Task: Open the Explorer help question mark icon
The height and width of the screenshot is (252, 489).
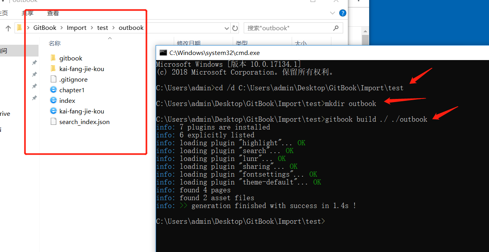Action: 342,13
